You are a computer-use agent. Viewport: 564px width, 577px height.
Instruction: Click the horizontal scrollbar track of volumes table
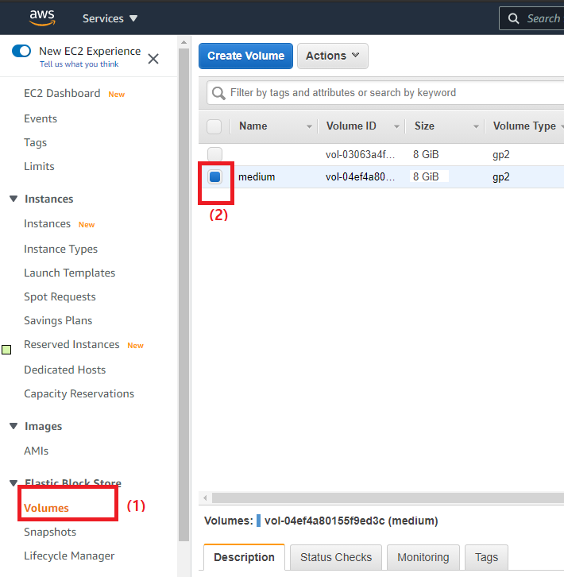coord(388,498)
